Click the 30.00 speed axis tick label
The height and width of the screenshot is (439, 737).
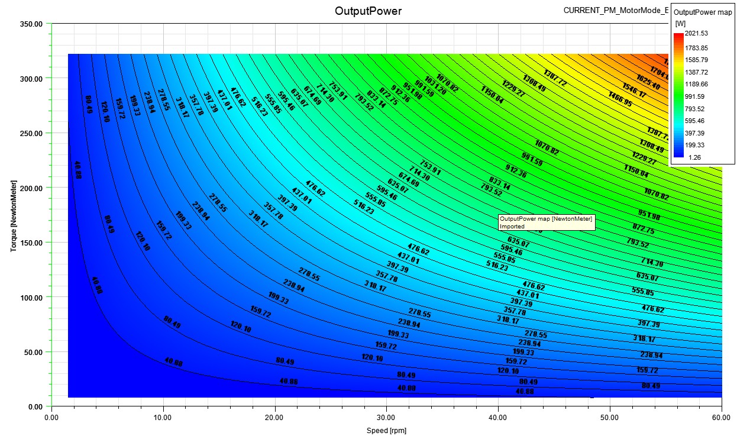386,418
